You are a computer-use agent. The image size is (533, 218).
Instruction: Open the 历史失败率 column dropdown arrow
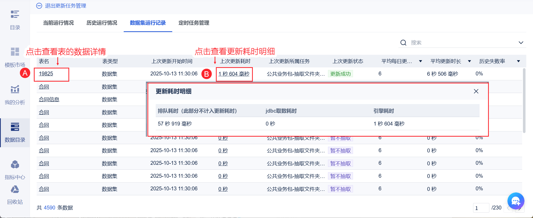pyautogui.click(x=518, y=61)
